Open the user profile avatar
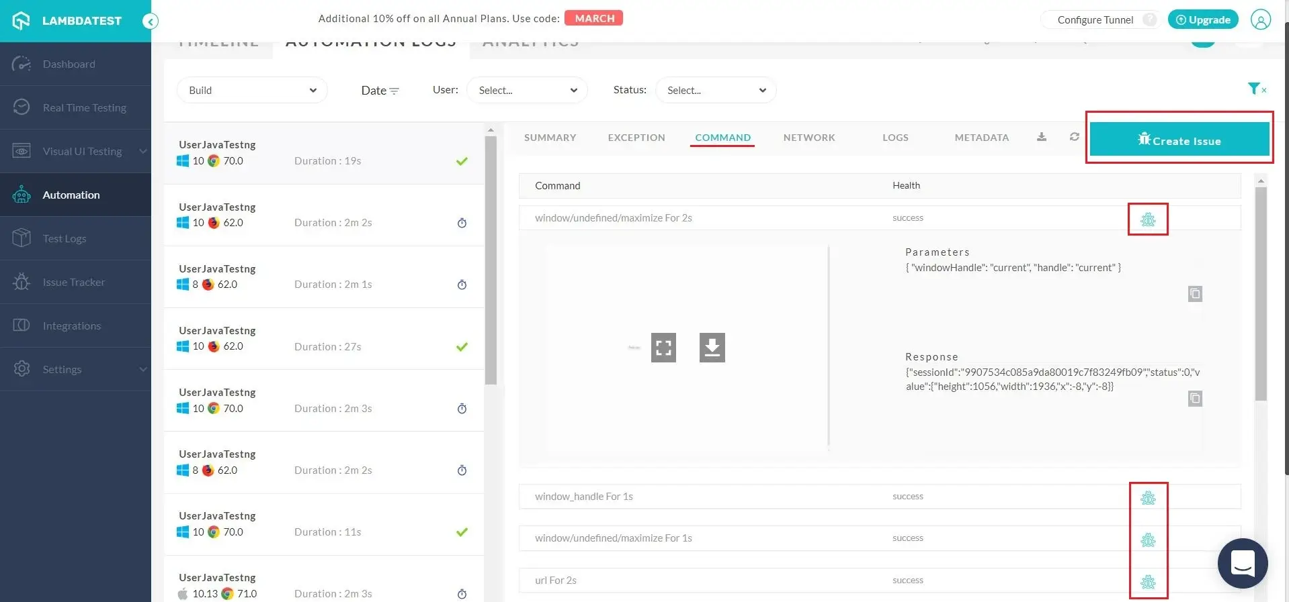Image resolution: width=1289 pixels, height=602 pixels. 1260,19
